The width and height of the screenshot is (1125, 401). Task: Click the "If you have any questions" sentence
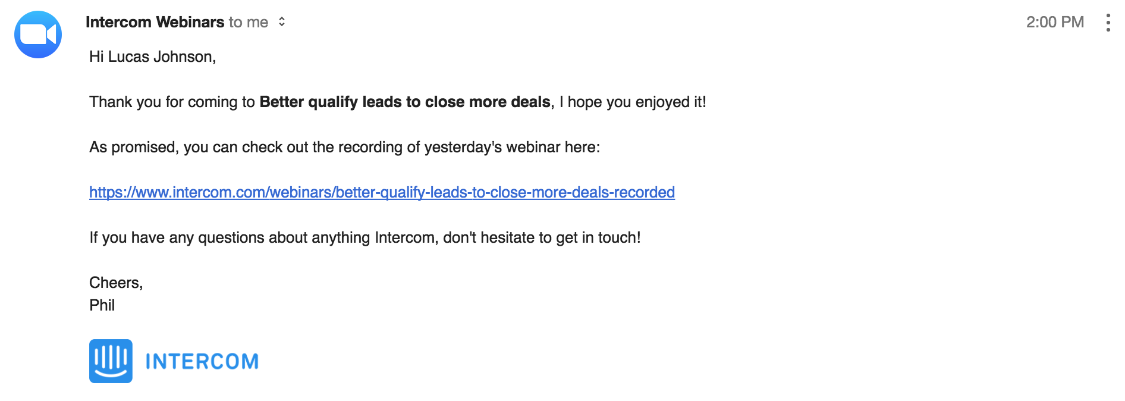click(x=365, y=237)
